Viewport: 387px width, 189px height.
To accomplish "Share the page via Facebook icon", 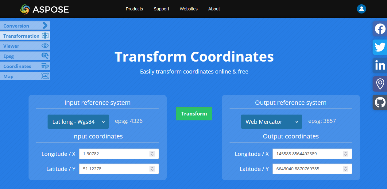I will tap(380, 29).
